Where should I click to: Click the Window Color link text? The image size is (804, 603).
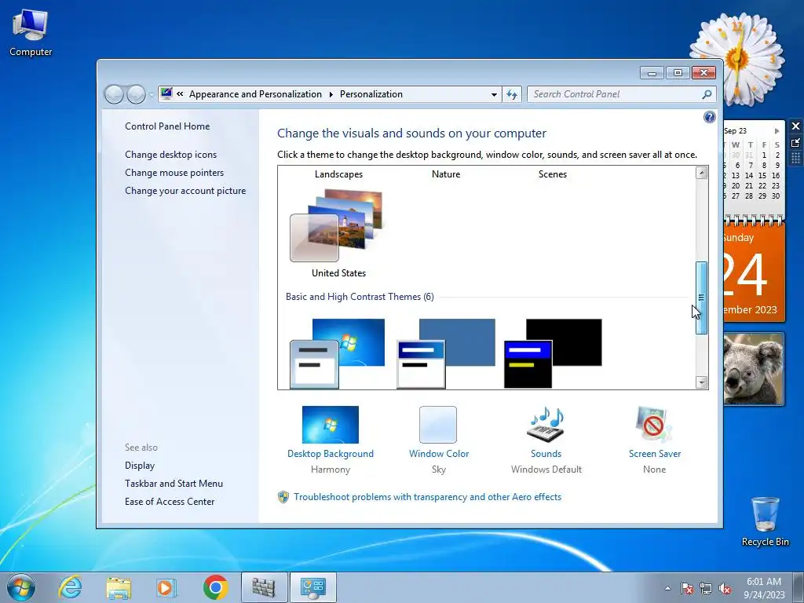[x=439, y=454]
